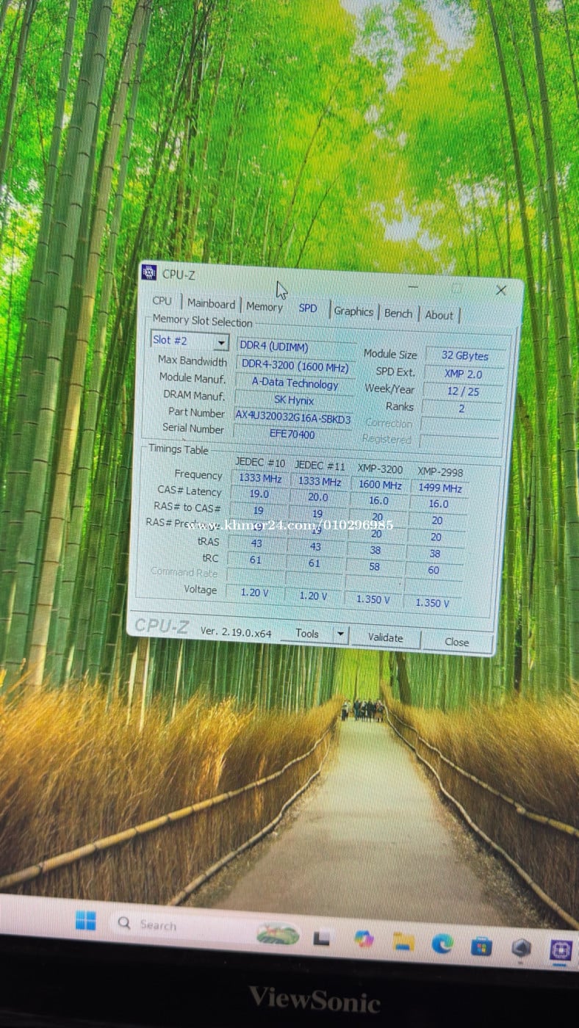Click the XMP 2.0 SPD Ext. value
This screenshot has height=1028, width=579.
[464, 374]
